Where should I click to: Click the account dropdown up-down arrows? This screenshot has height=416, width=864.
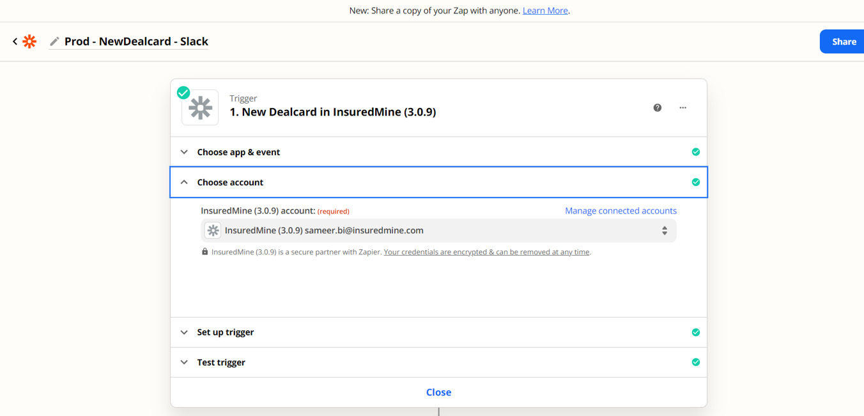(665, 231)
